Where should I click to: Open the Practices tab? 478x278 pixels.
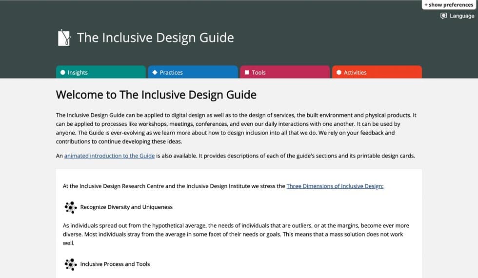pos(193,72)
